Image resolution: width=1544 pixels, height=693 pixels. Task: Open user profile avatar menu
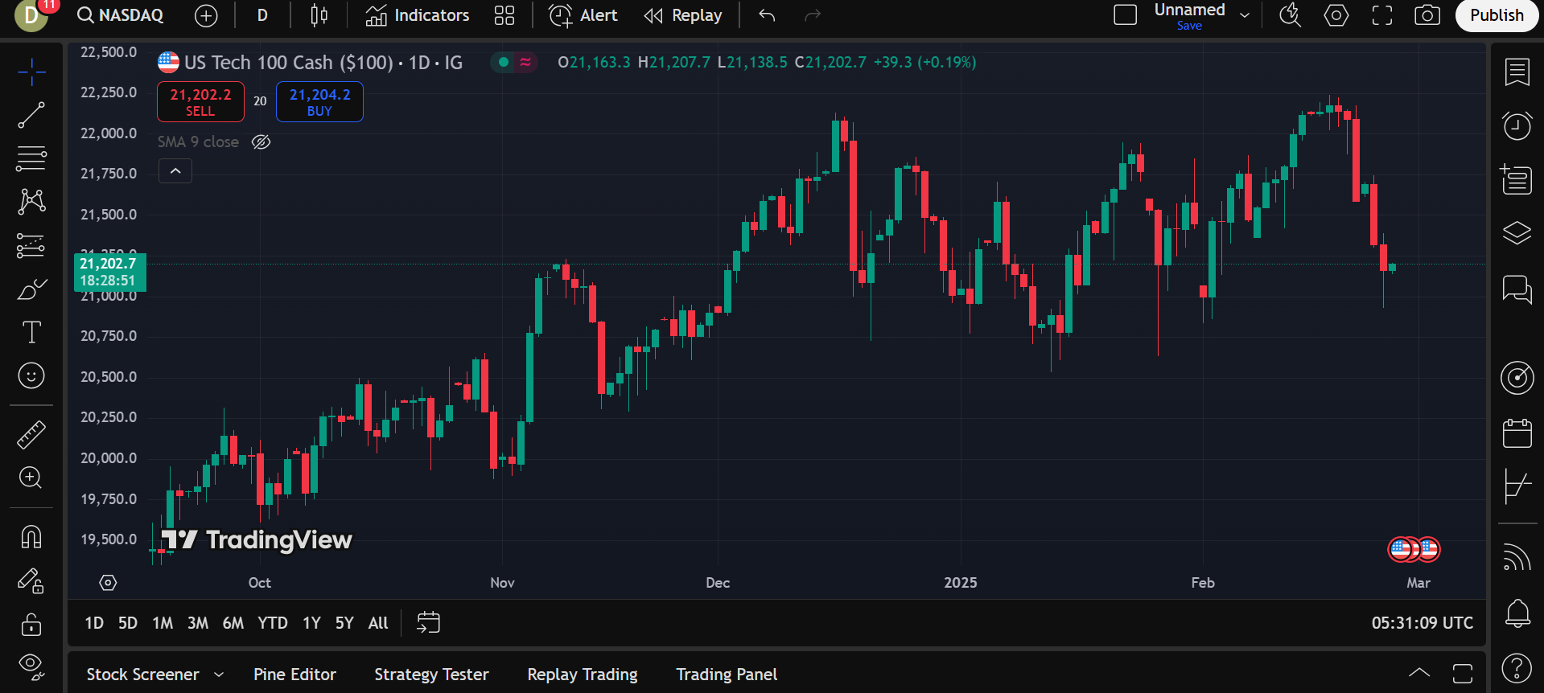31,15
